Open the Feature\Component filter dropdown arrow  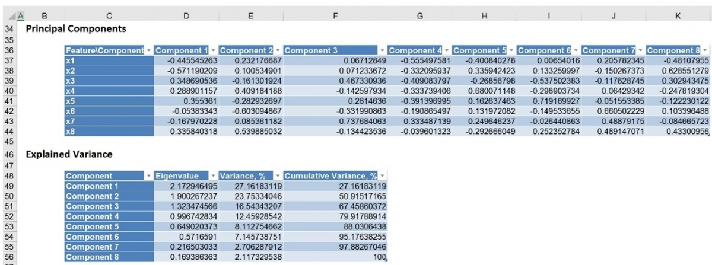(x=149, y=50)
